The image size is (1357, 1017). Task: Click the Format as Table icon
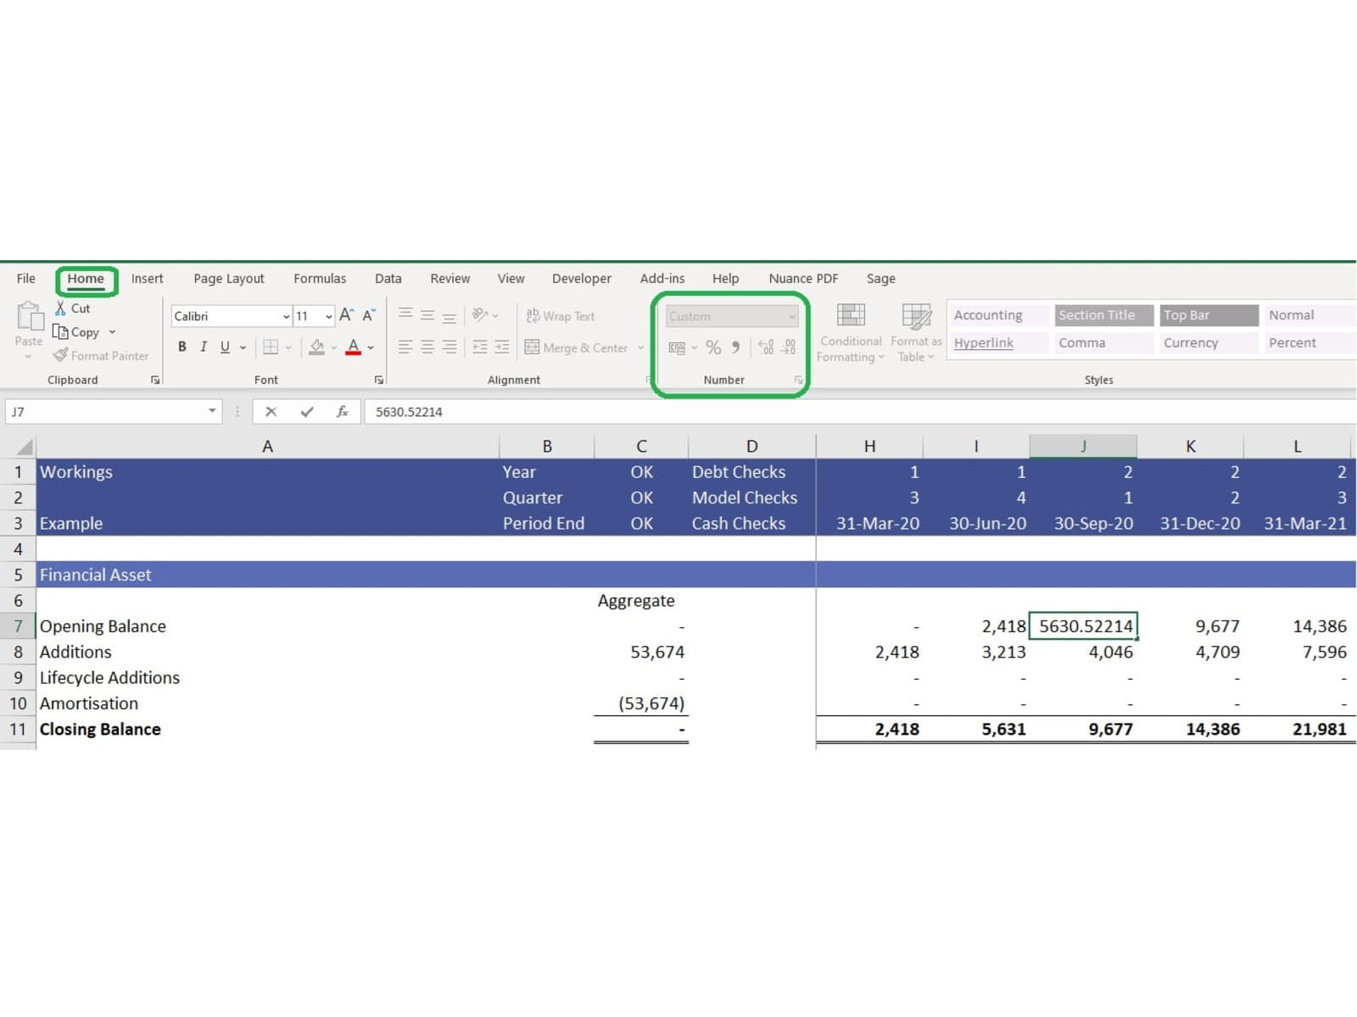(x=916, y=332)
